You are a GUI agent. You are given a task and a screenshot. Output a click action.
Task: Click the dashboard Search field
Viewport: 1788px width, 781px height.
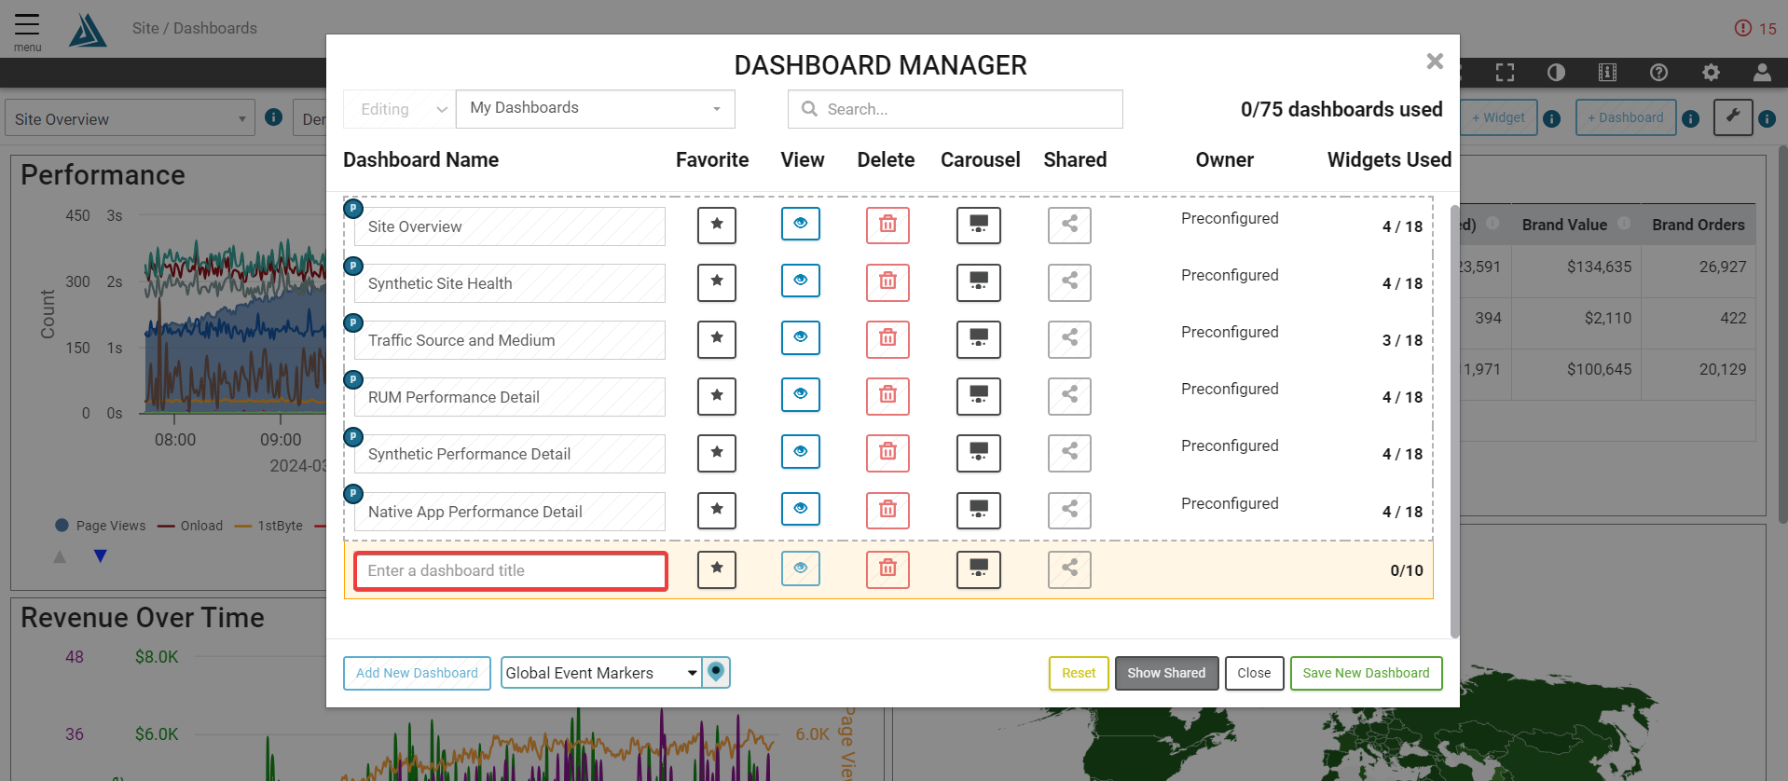[x=956, y=109]
